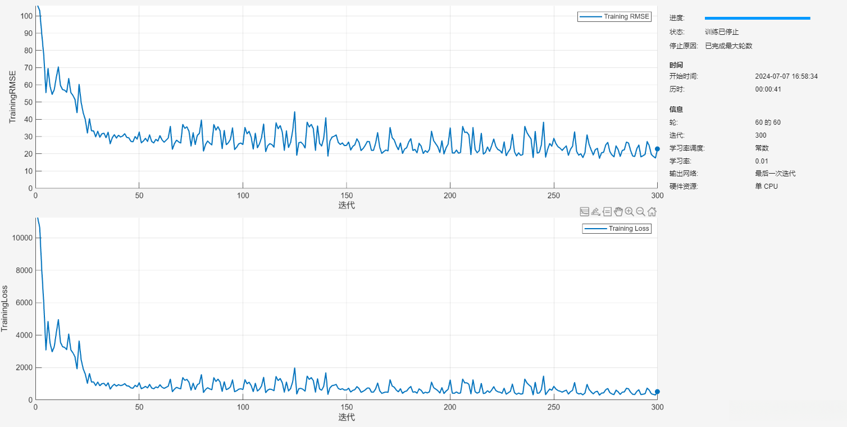The image size is (847, 427).
Task: Enable the data tips tool
Action: coord(607,212)
